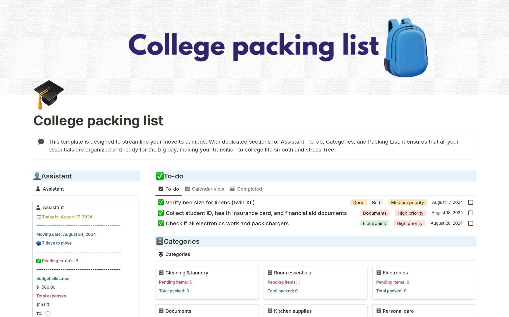Image resolution: width=509 pixels, height=317 pixels.
Task: Open the Electronics category card
Action: 395,273
